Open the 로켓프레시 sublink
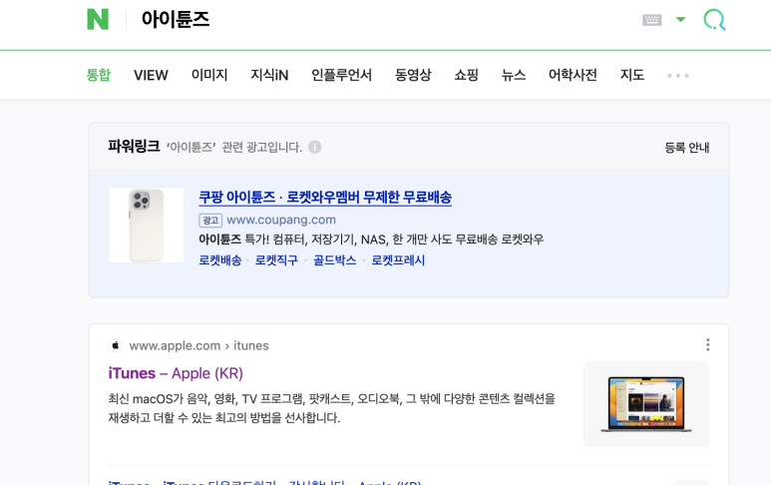The image size is (771, 485). point(398,260)
